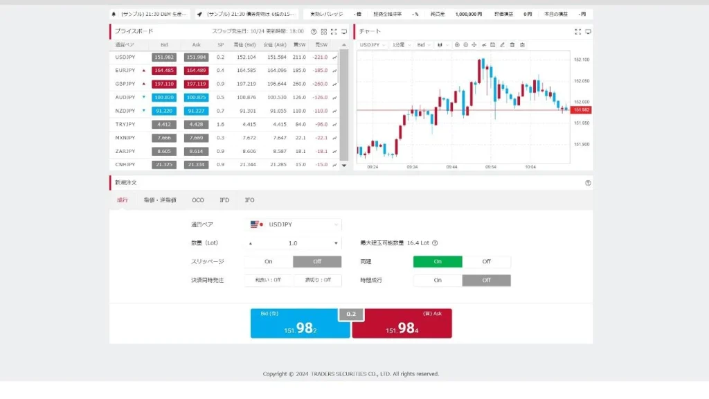The width and height of the screenshot is (709, 399).
Task: Open the mini chart icon for AUDJPY row
Action: pos(334,98)
